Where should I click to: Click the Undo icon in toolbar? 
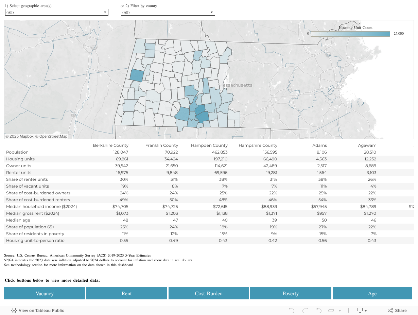tap(291, 310)
